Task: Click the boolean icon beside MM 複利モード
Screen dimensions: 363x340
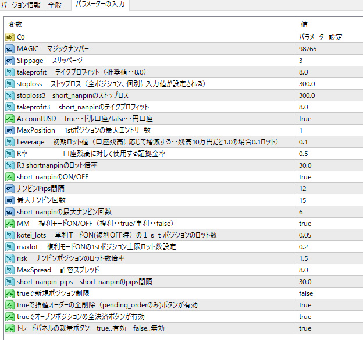Action: tap(10, 224)
